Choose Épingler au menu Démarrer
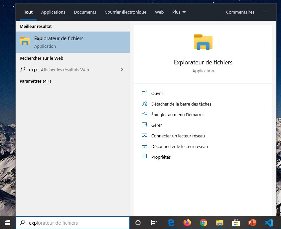This screenshot has height=229, width=281. 178,114
